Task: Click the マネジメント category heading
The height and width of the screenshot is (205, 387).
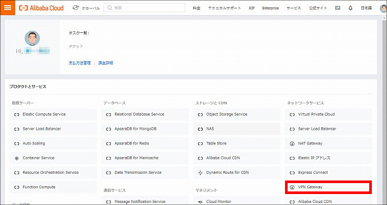Action: pos(207,190)
